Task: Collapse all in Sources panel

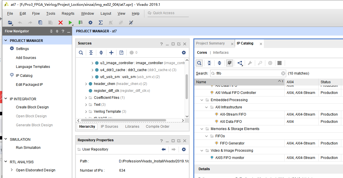Action: [x=91, y=53]
